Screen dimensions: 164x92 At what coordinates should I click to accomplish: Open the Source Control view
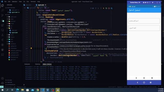click(2, 15)
